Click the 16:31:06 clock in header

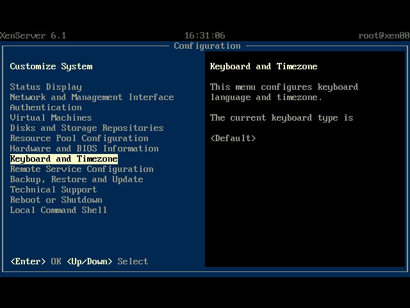coord(205,36)
